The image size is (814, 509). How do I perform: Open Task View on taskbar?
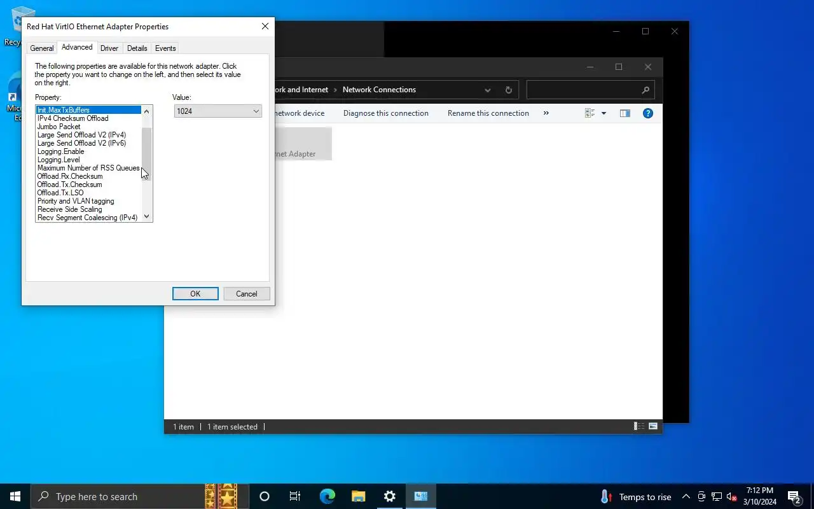(295, 496)
